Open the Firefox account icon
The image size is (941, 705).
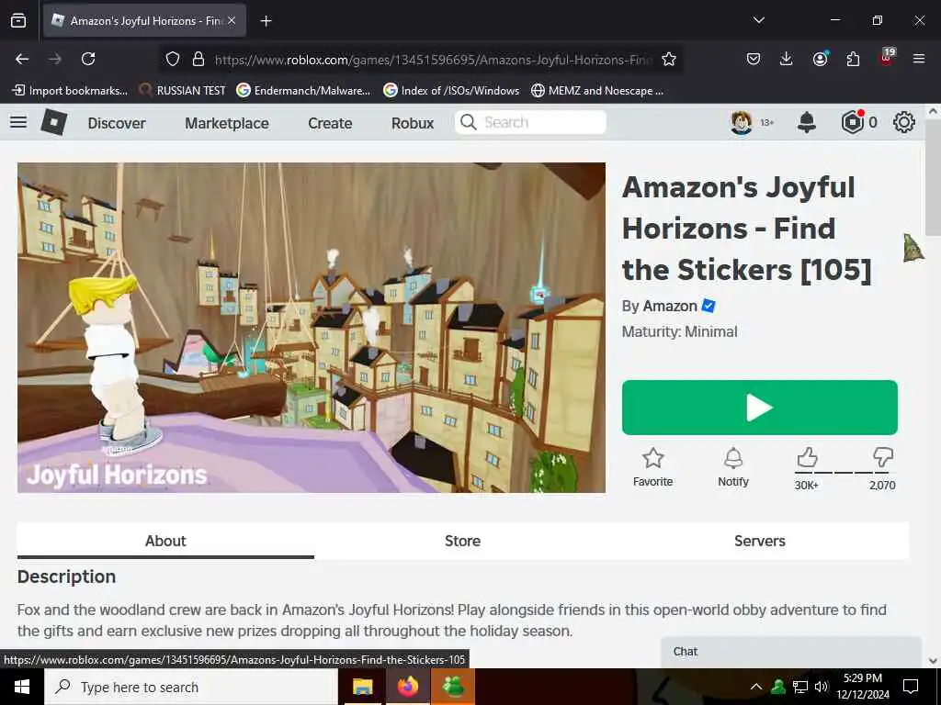pos(820,59)
